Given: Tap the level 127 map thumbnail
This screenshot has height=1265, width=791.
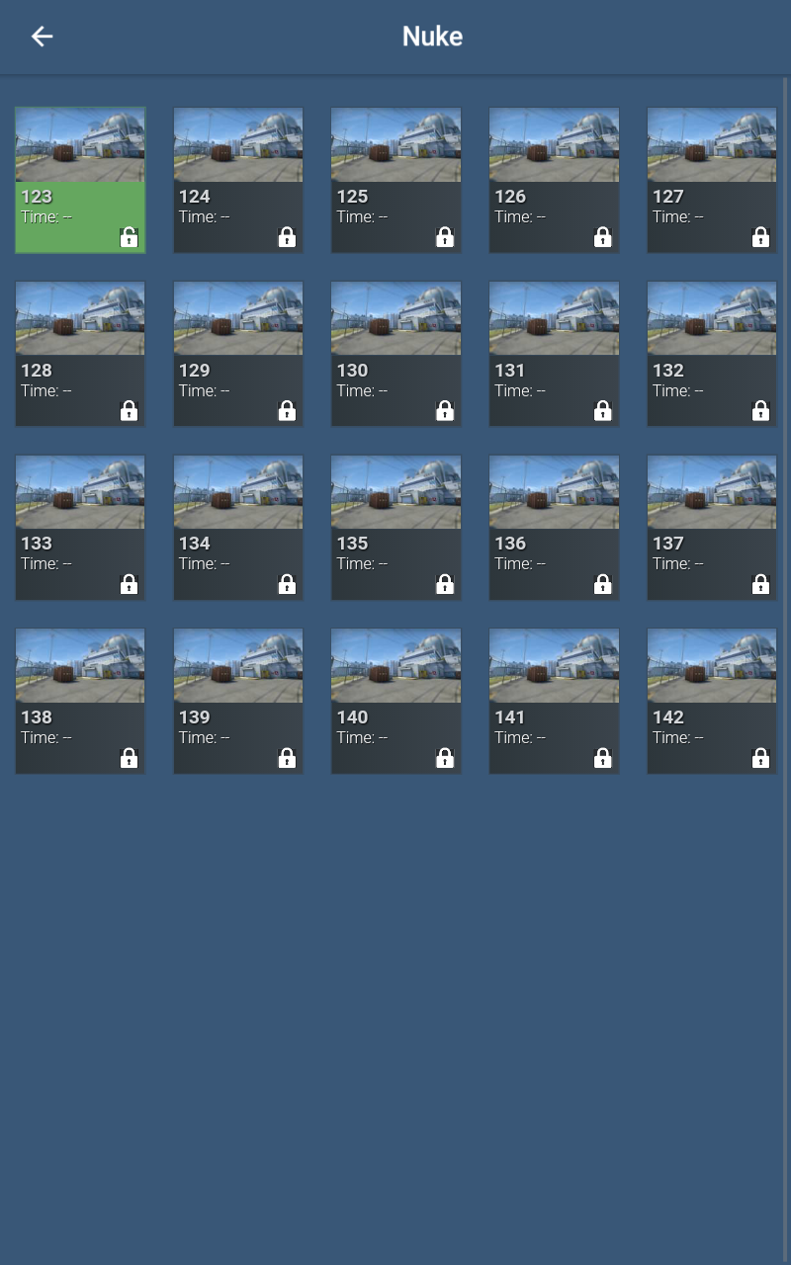Looking at the screenshot, I should (x=712, y=145).
